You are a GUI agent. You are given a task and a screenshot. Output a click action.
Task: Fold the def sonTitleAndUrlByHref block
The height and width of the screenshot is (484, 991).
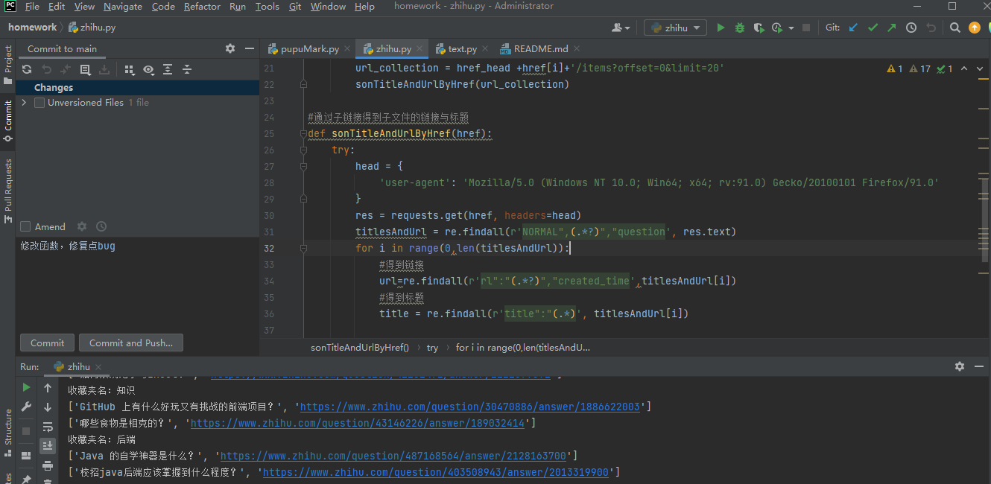(303, 133)
